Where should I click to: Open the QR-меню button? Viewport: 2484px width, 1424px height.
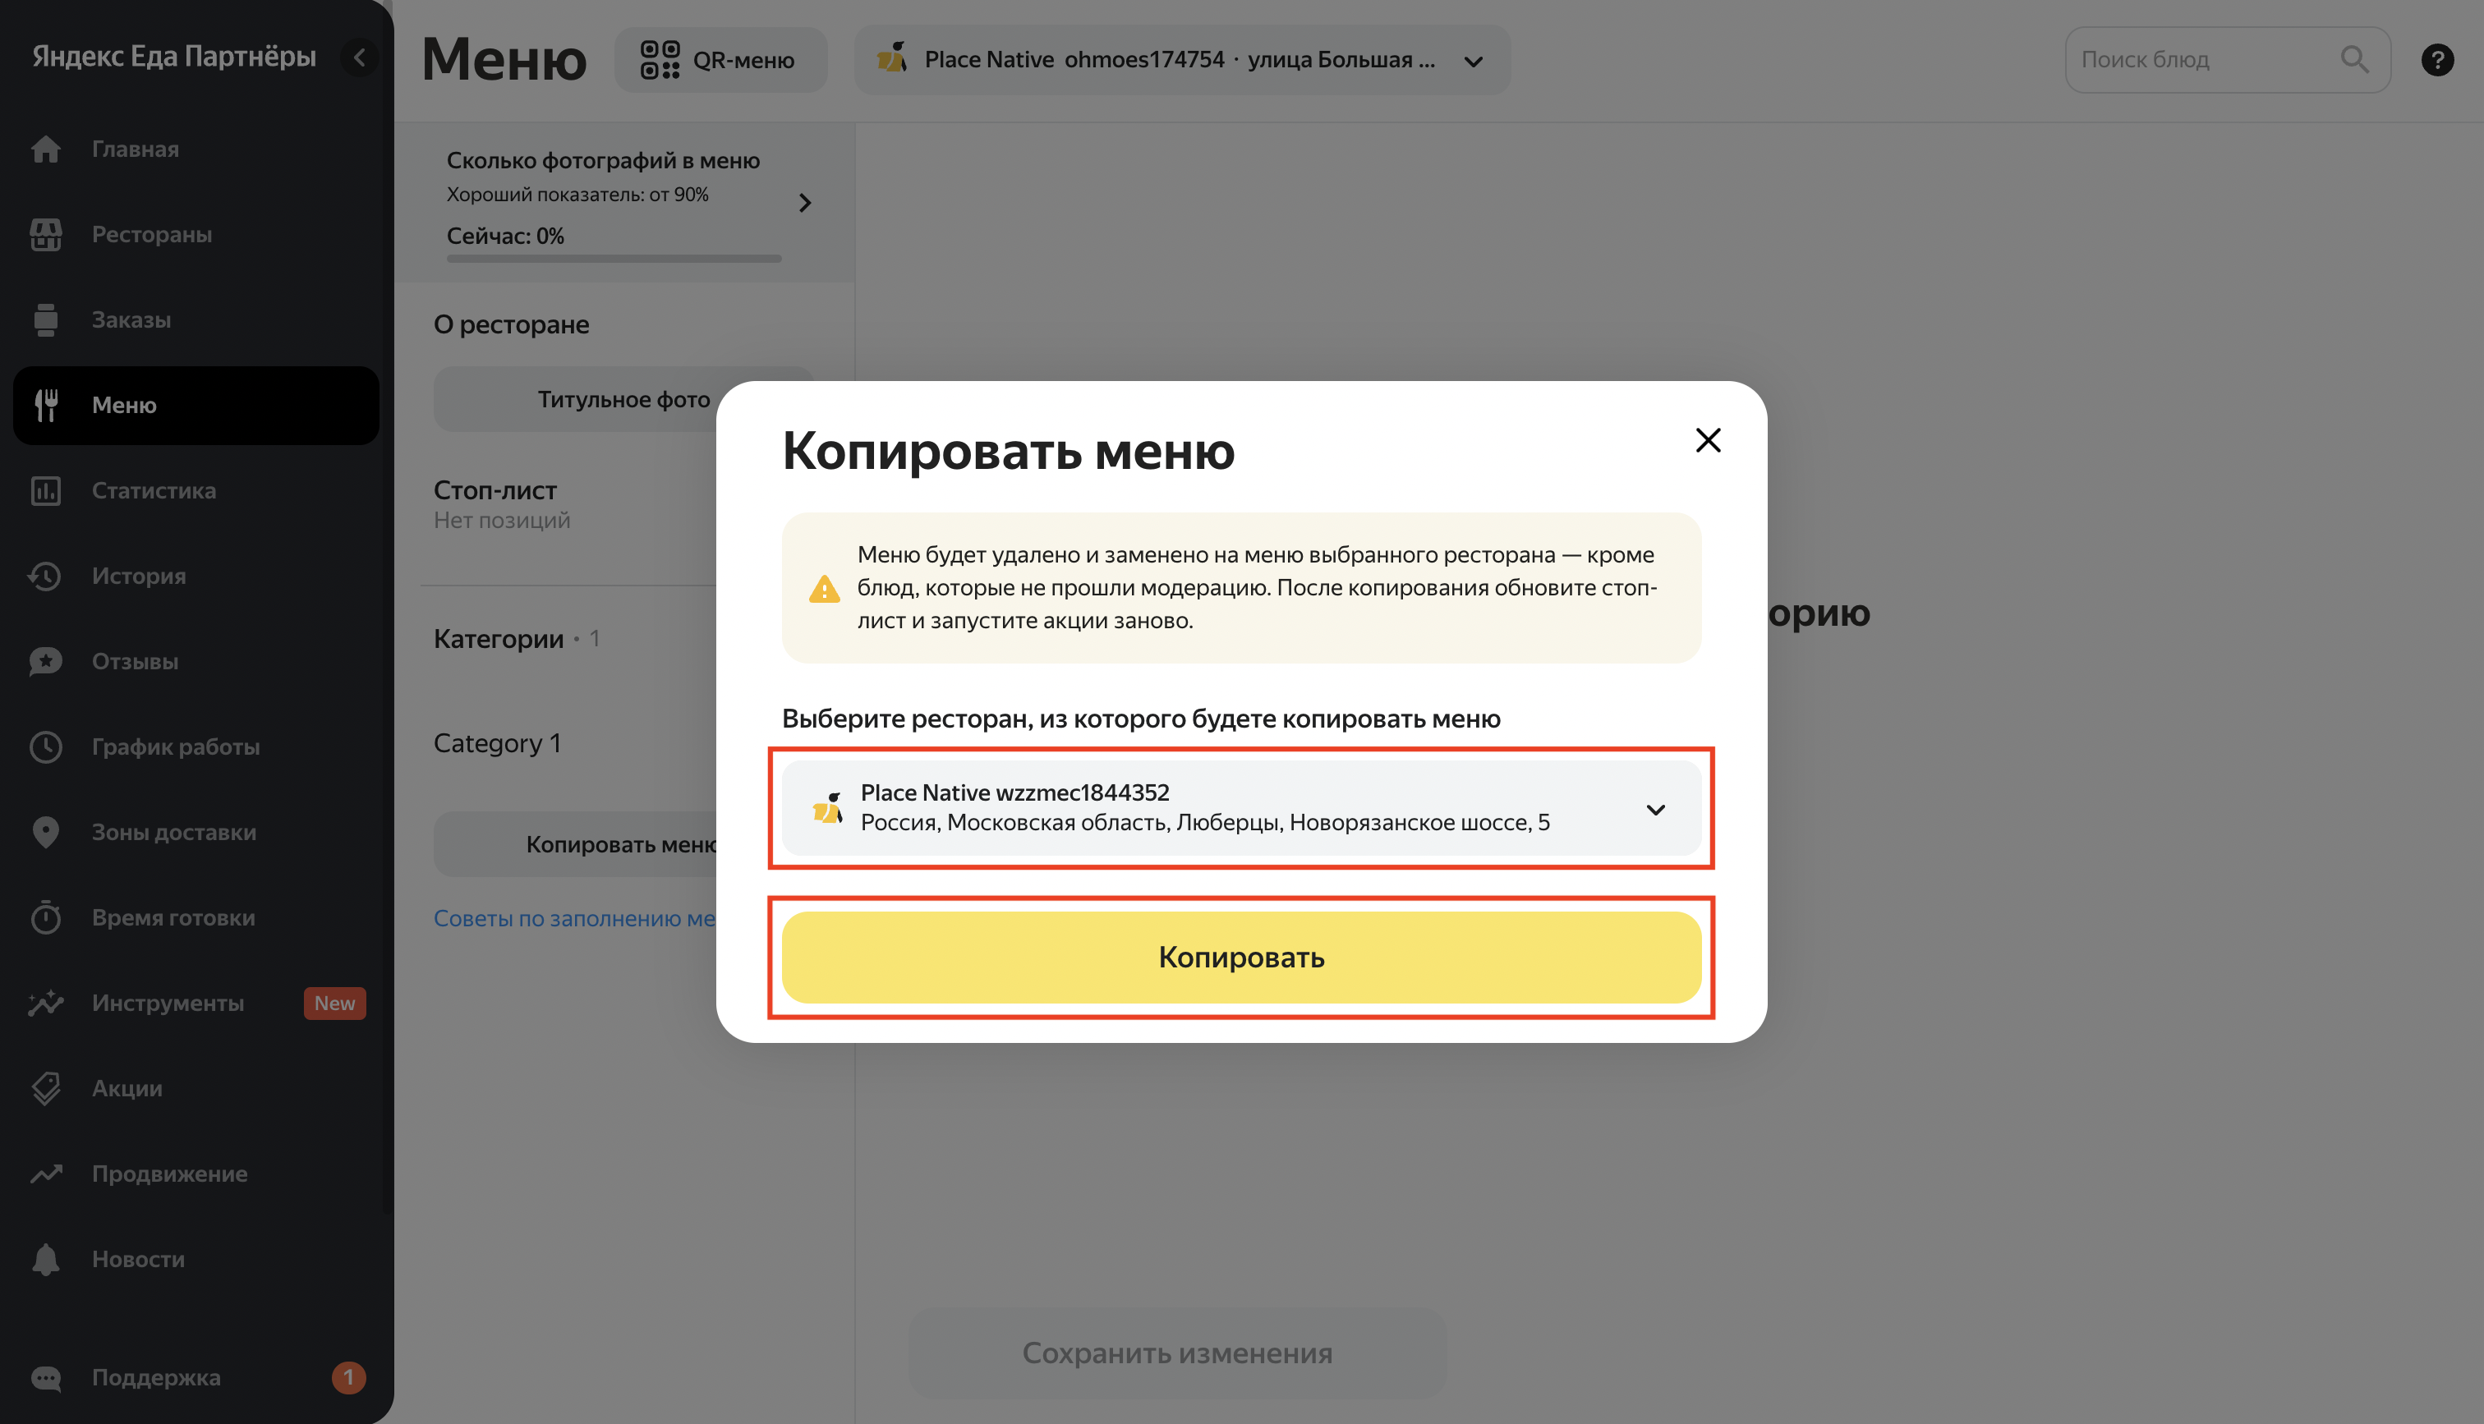(x=720, y=60)
